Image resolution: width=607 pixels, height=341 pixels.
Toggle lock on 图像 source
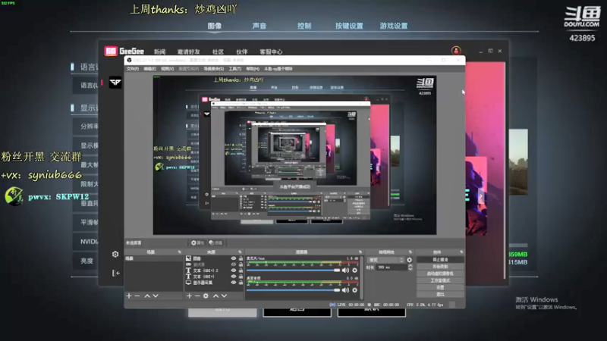tap(241, 258)
